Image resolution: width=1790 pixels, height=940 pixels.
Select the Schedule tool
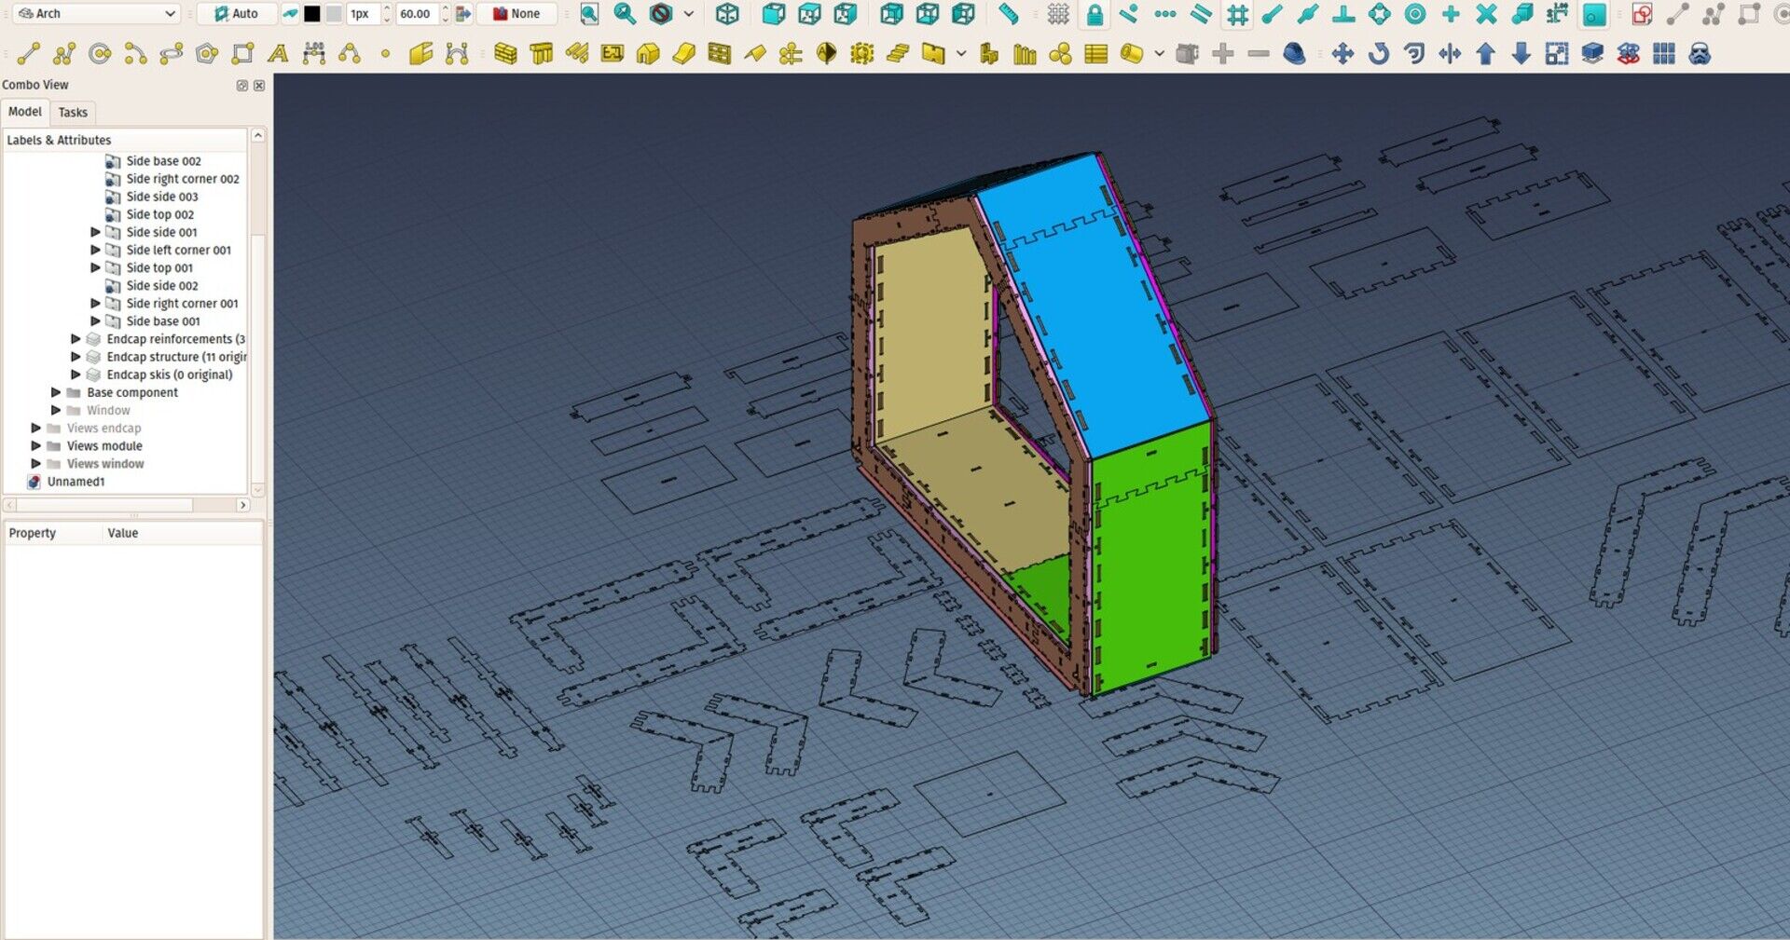1096,54
